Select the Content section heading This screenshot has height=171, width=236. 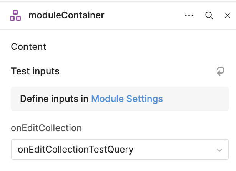(x=28, y=47)
